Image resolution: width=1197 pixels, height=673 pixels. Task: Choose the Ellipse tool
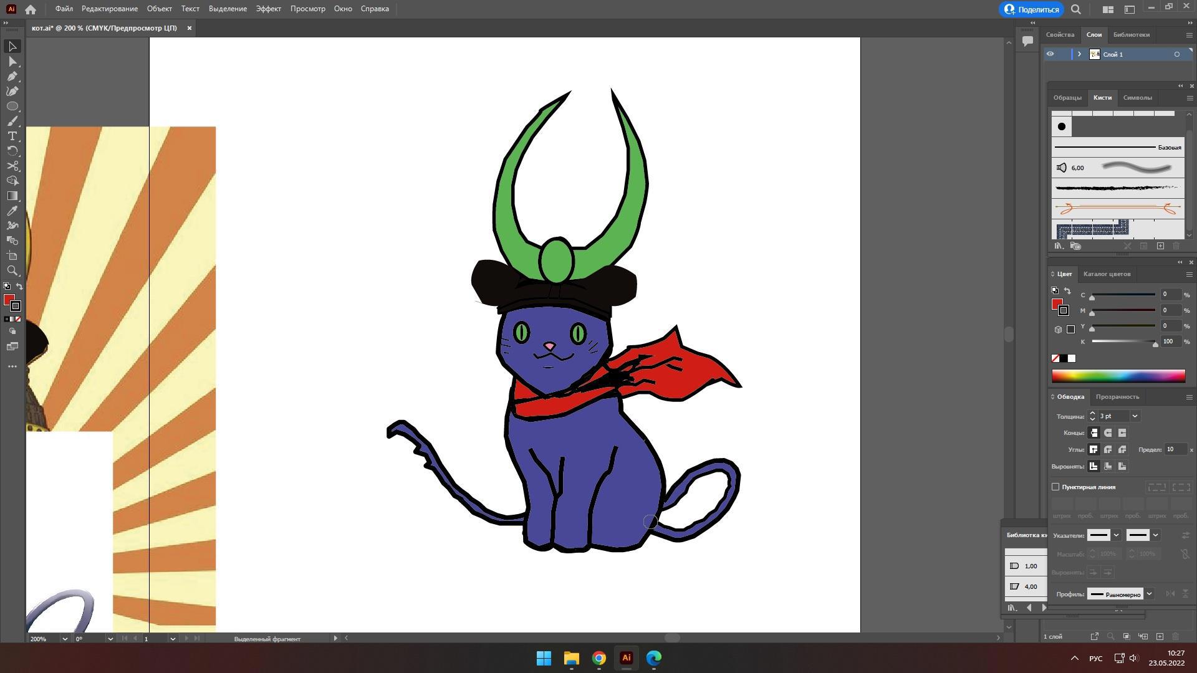(12, 107)
